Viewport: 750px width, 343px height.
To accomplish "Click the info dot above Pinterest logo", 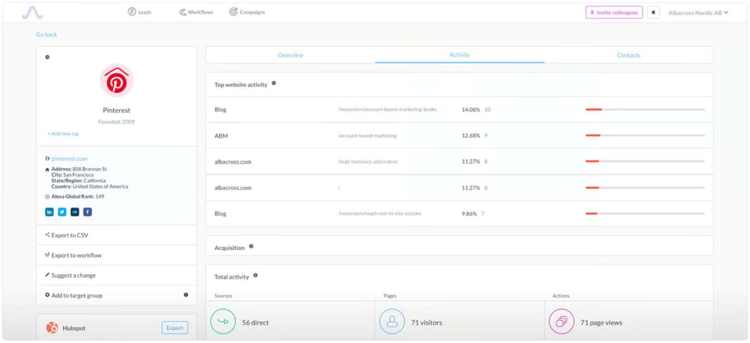I will 47,57.
